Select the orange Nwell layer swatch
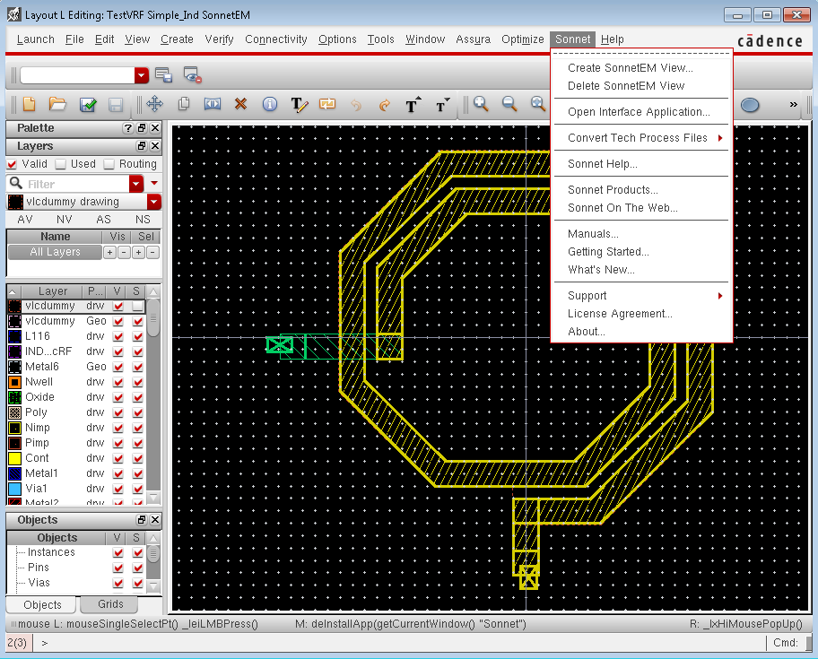Image resolution: width=818 pixels, height=659 pixels. tap(15, 382)
